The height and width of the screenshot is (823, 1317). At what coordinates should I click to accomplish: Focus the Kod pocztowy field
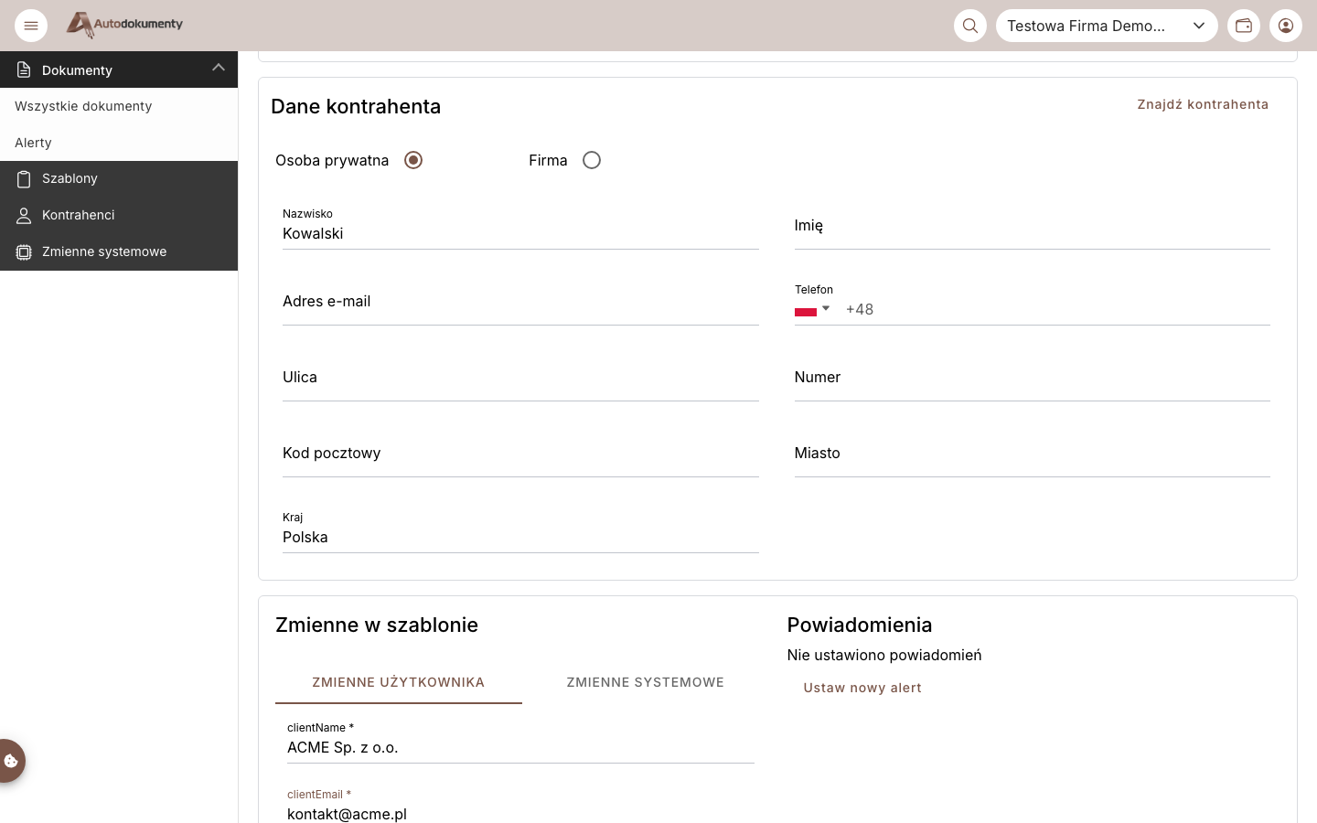[520, 454]
